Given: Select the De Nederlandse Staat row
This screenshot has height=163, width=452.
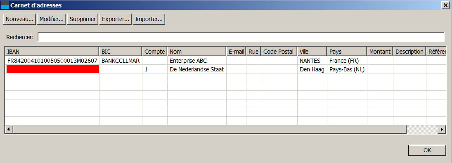Looking at the screenshot, I should (226, 69).
